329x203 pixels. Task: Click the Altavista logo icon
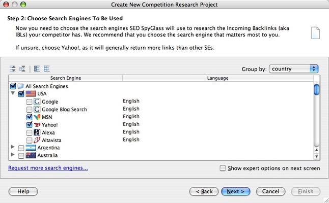pos(37,140)
